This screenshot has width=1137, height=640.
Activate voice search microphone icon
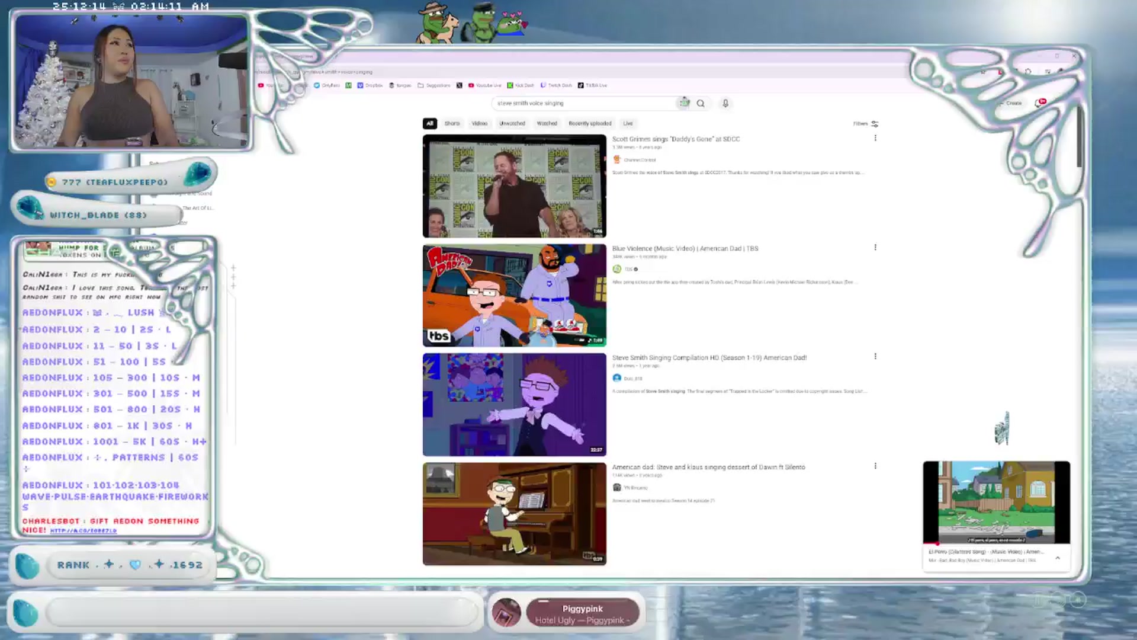[725, 103]
